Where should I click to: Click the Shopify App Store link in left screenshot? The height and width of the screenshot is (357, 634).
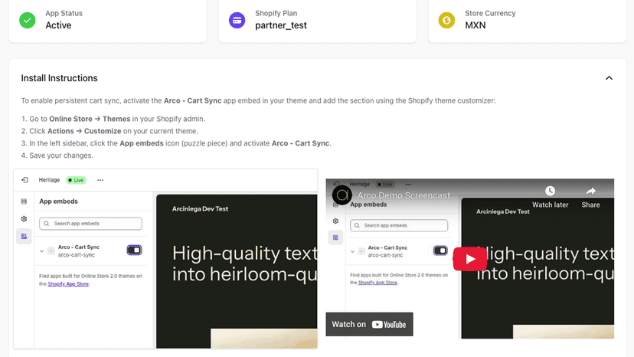point(68,284)
